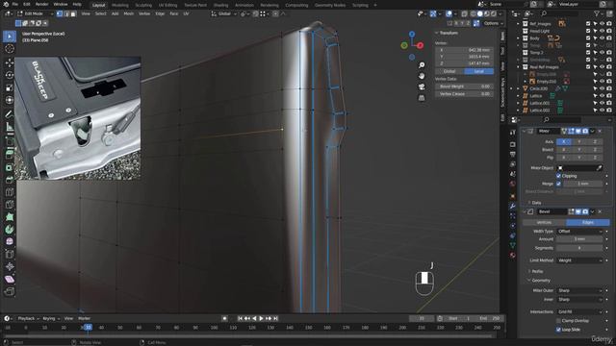Switch to the Sculpting workspace tab
Screen dimensions: 616x346
pyautogui.click(x=143, y=6)
